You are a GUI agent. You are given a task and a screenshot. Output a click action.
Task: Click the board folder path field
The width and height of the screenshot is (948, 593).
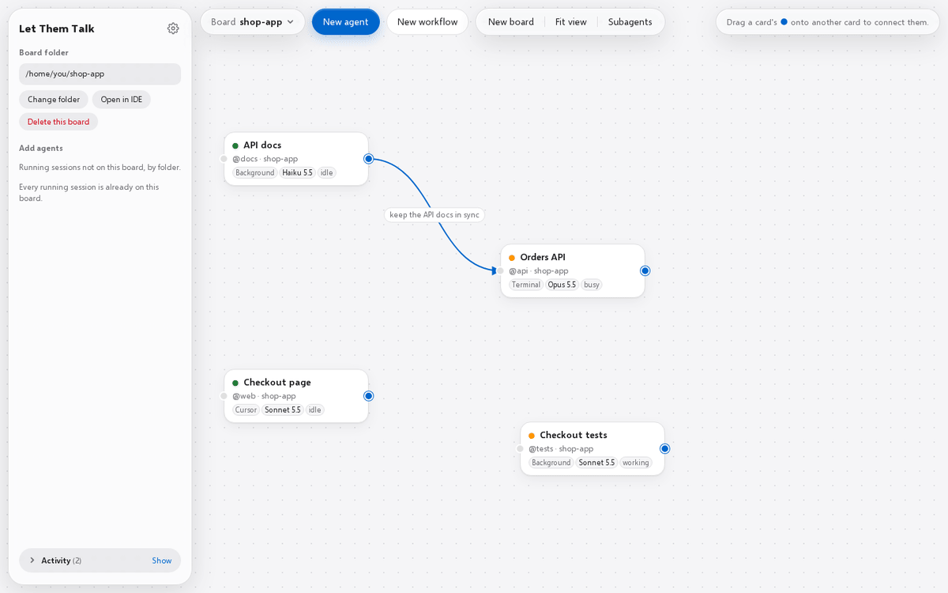(100, 74)
